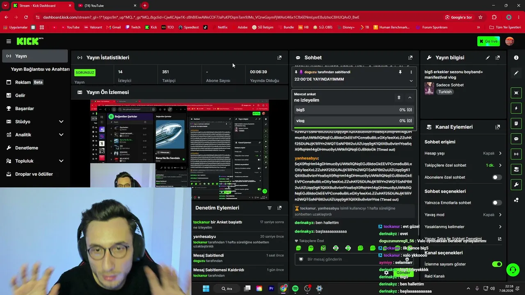Open Gelir in the sidebar
Viewport: 525px width, 295px height.
[35, 95]
